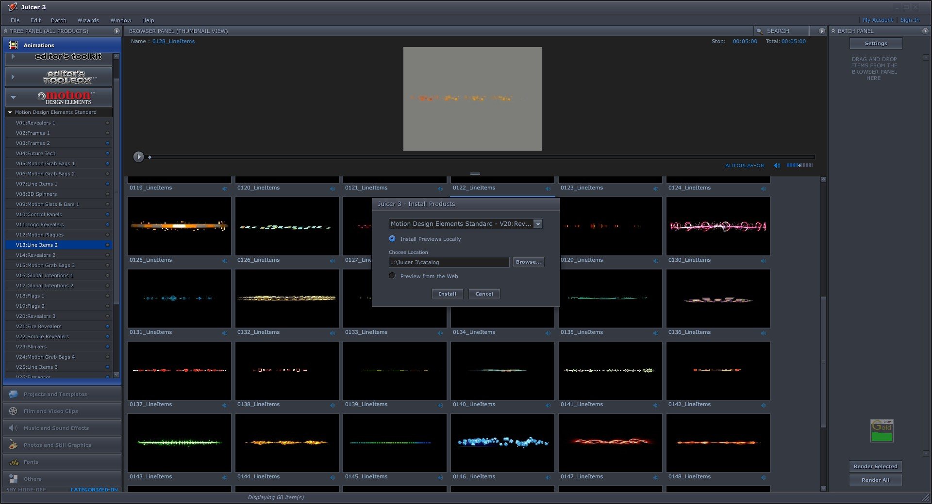Expand the Editor's Toolbox product group

(13, 77)
